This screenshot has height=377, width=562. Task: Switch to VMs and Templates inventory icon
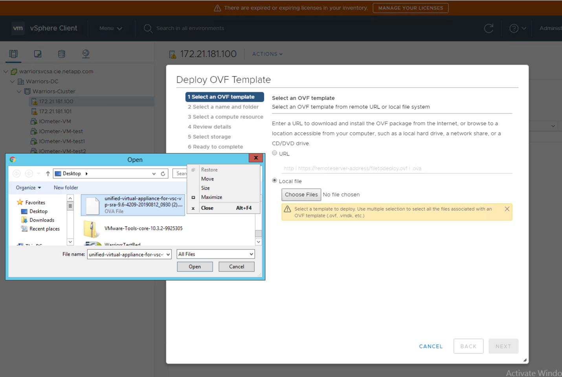pyautogui.click(x=38, y=54)
